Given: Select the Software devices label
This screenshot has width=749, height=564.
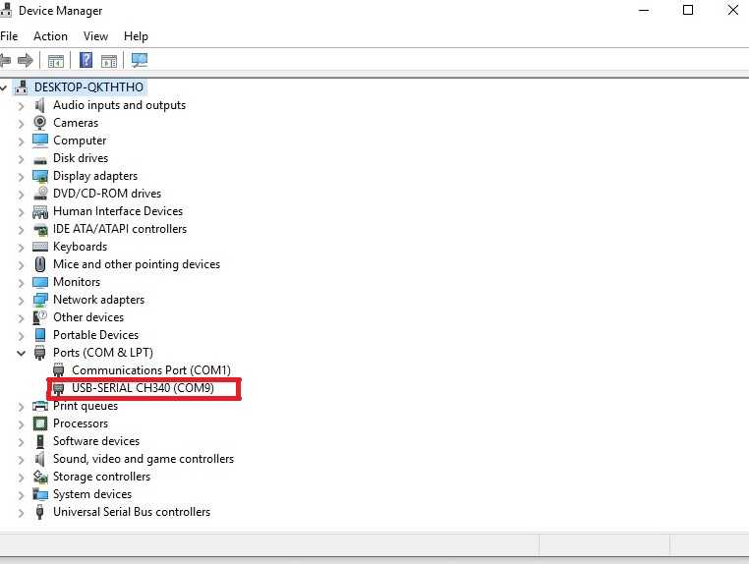Looking at the screenshot, I should (x=96, y=441).
